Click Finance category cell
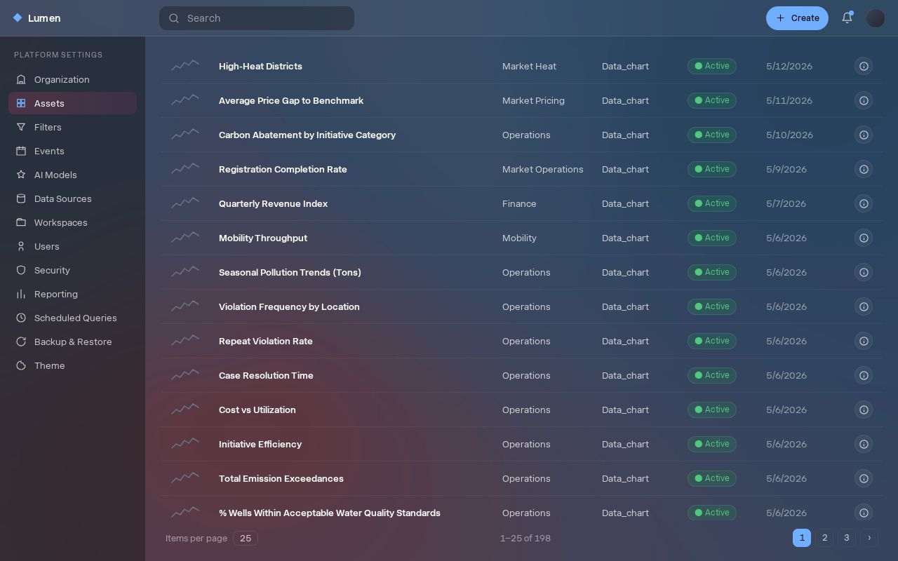 pyautogui.click(x=519, y=203)
